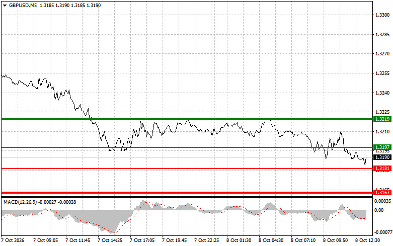393x246 pixels.
Task: Select the green 1.3219 price level label
Action: (382, 119)
